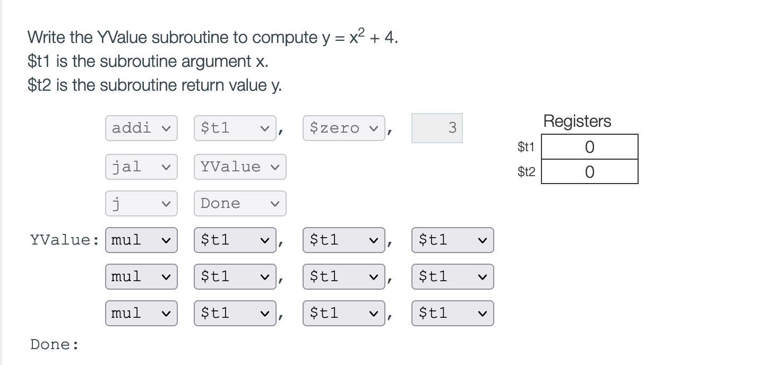The height and width of the screenshot is (365, 757).
Task: Open the Done label dropdown next to j
Action: point(240,203)
